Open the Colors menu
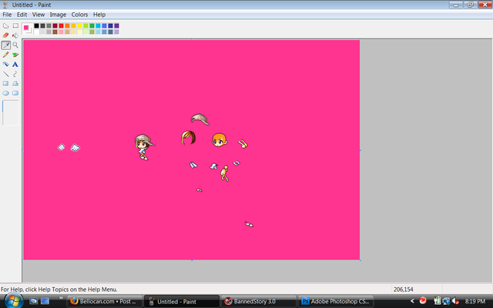The image size is (493, 308). [79, 15]
